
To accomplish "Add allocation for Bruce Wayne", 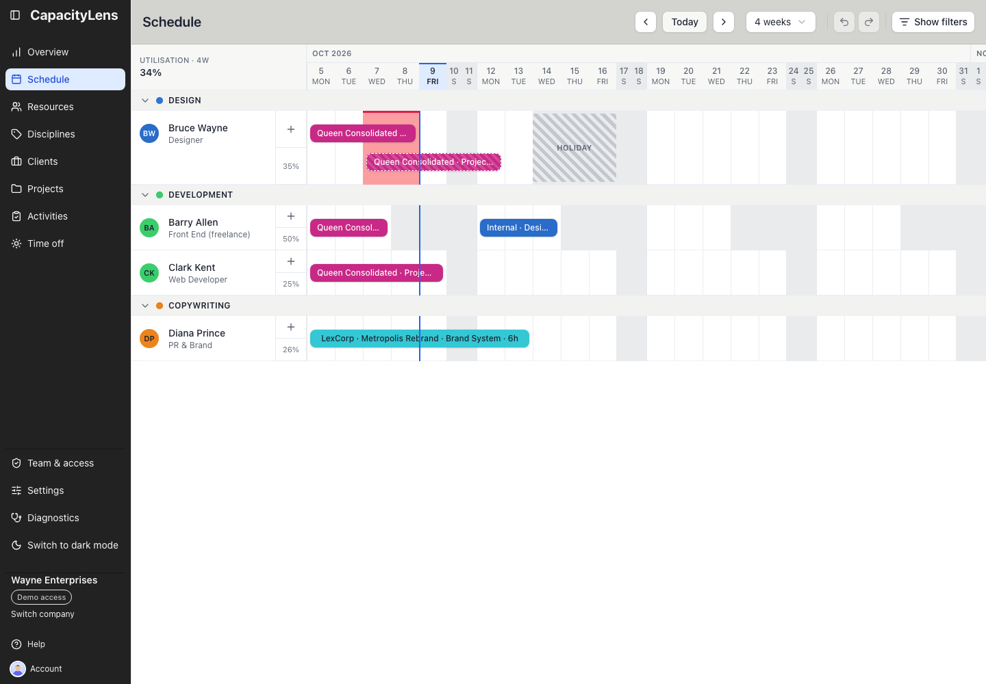I will click(x=291, y=129).
